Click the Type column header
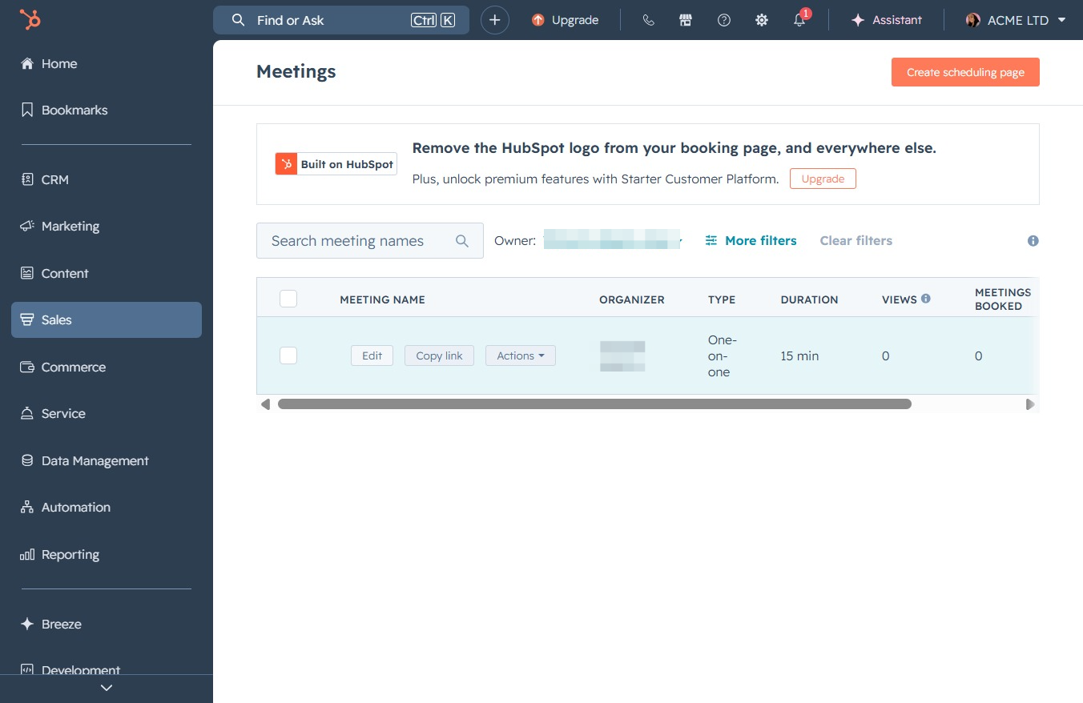Image resolution: width=1083 pixels, height=703 pixels. click(722, 299)
